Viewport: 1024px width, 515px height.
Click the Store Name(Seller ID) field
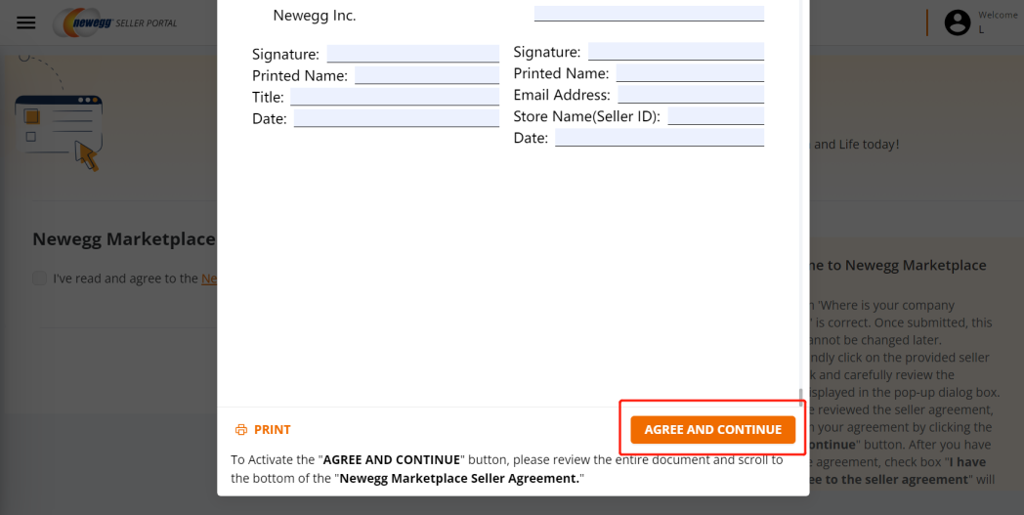coord(715,116)
